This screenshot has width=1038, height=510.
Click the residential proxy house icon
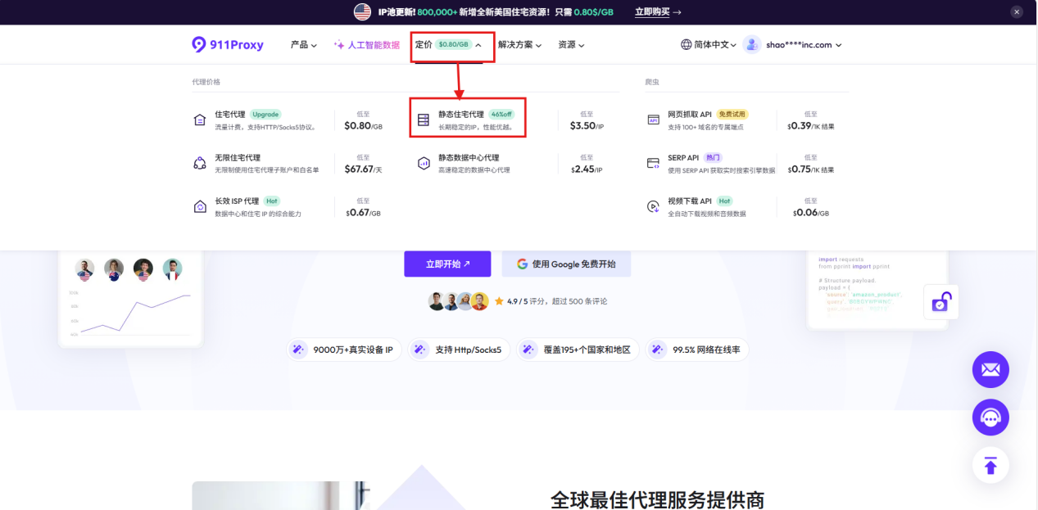[200, 120]
